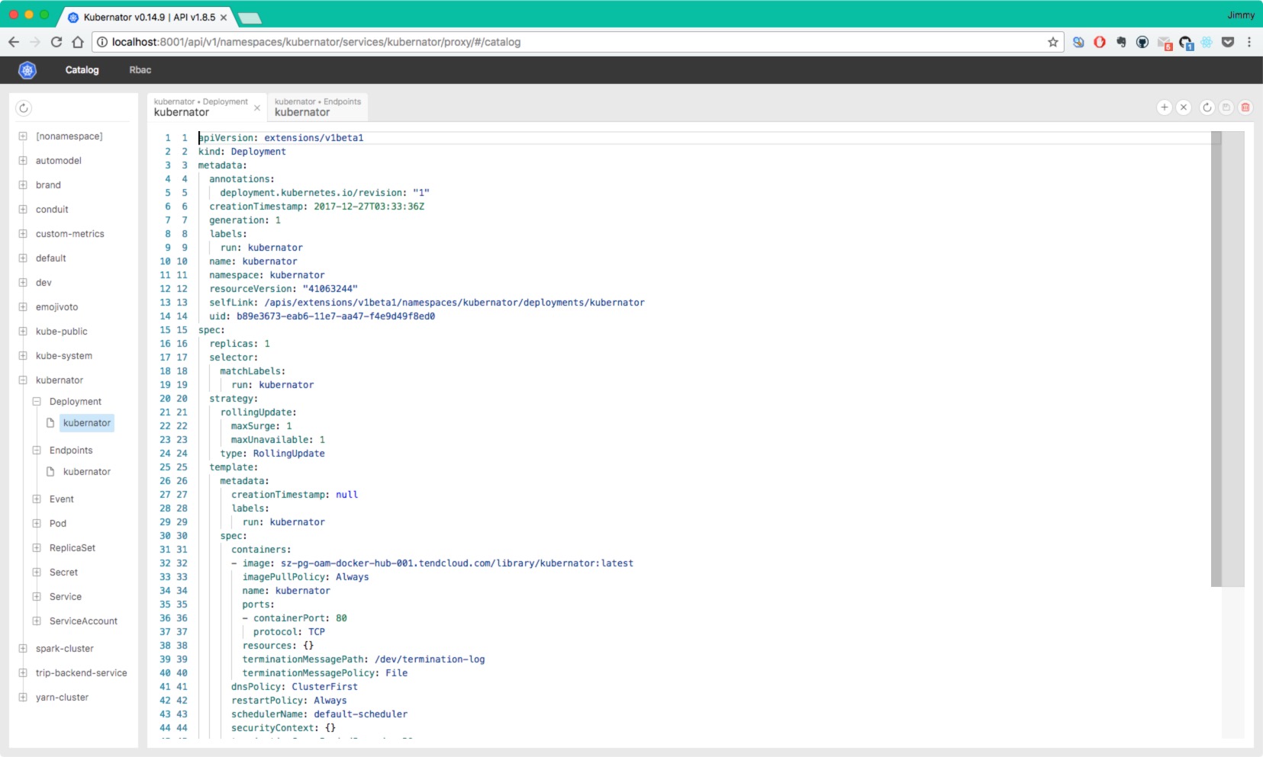Viewport: 1263px width, 757px height.
Task: Click the Kubernetes logo in the navbar
Action: point(26,69)
